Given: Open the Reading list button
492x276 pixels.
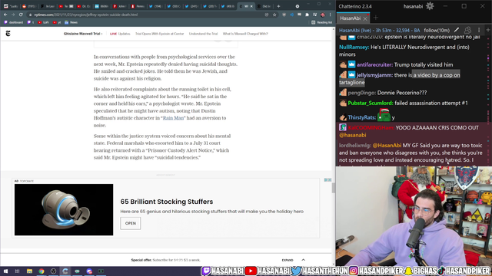Looking at the screenshot, I should [x=321, y=22].
